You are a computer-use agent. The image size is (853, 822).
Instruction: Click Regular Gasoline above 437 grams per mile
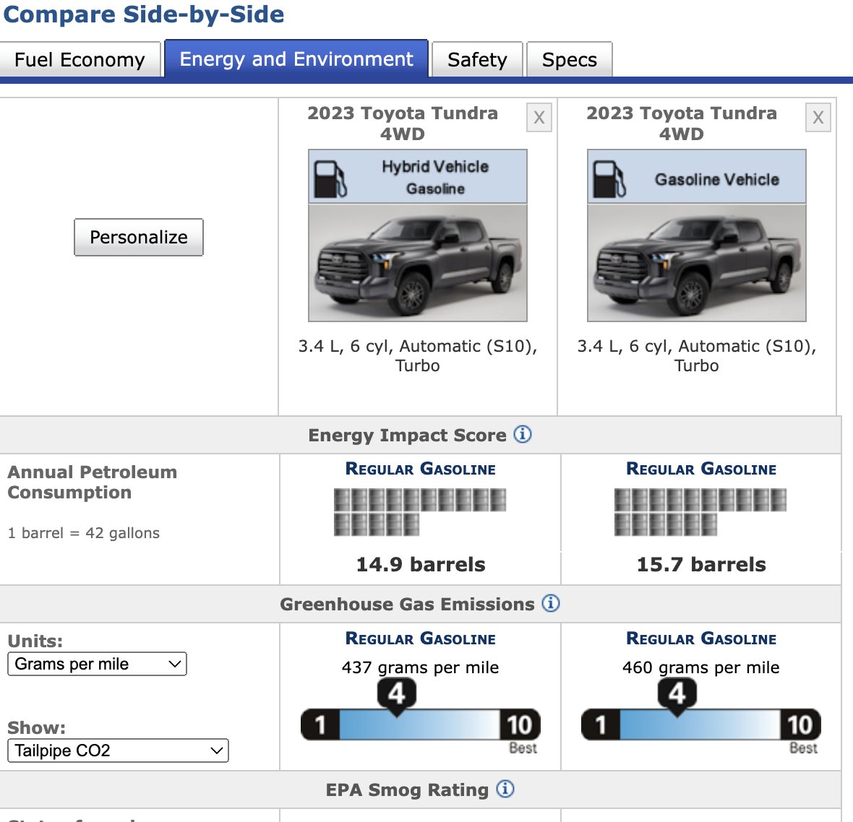(x=421, y=639)
